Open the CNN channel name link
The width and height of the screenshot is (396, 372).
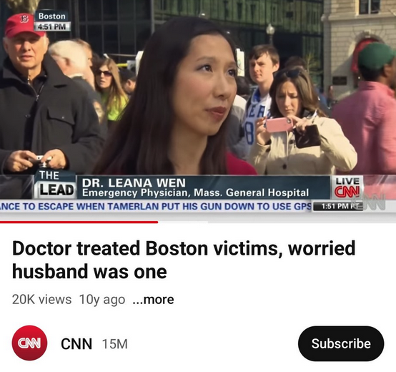pos(76,343)
